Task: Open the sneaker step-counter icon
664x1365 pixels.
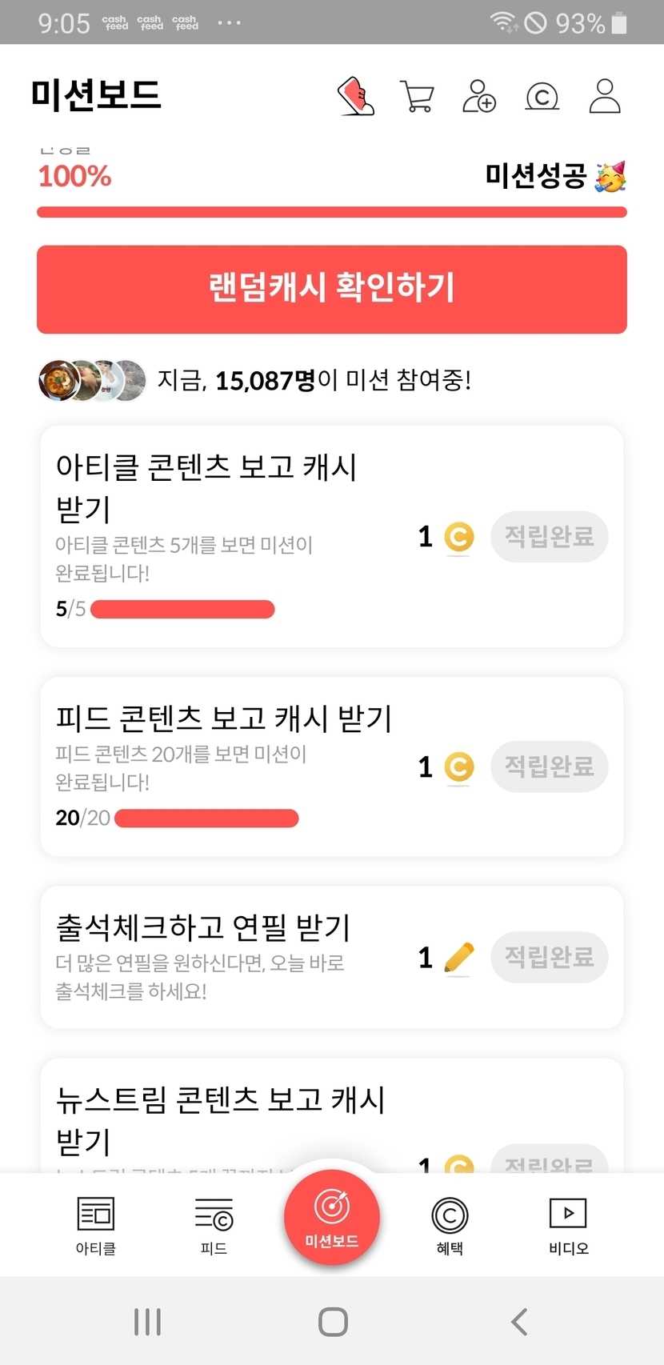Action: pyautogui.click(x=356, y=96)
